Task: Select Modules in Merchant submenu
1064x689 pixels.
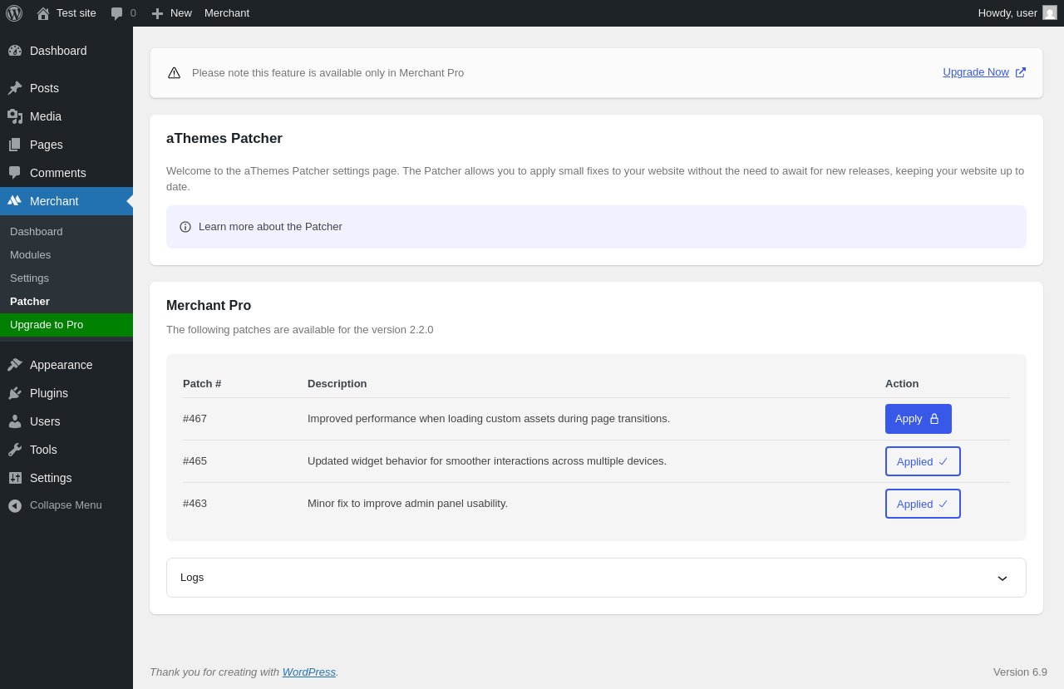Action: pyautogui.click(x=30, y=255)
